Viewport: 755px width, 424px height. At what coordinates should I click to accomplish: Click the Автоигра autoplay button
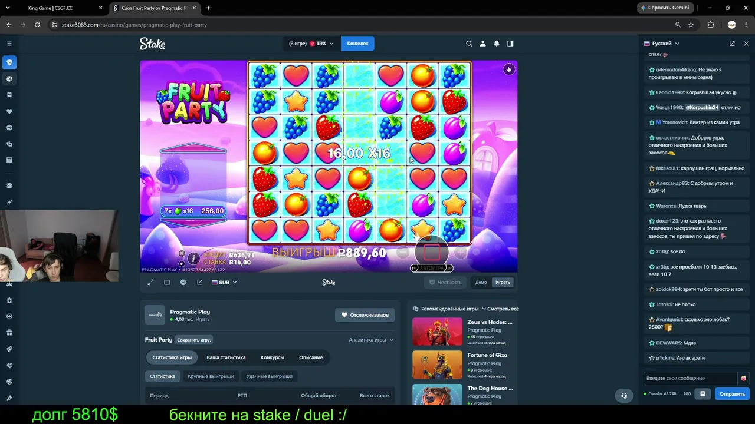pyautogui.click(x=431, y=268)
